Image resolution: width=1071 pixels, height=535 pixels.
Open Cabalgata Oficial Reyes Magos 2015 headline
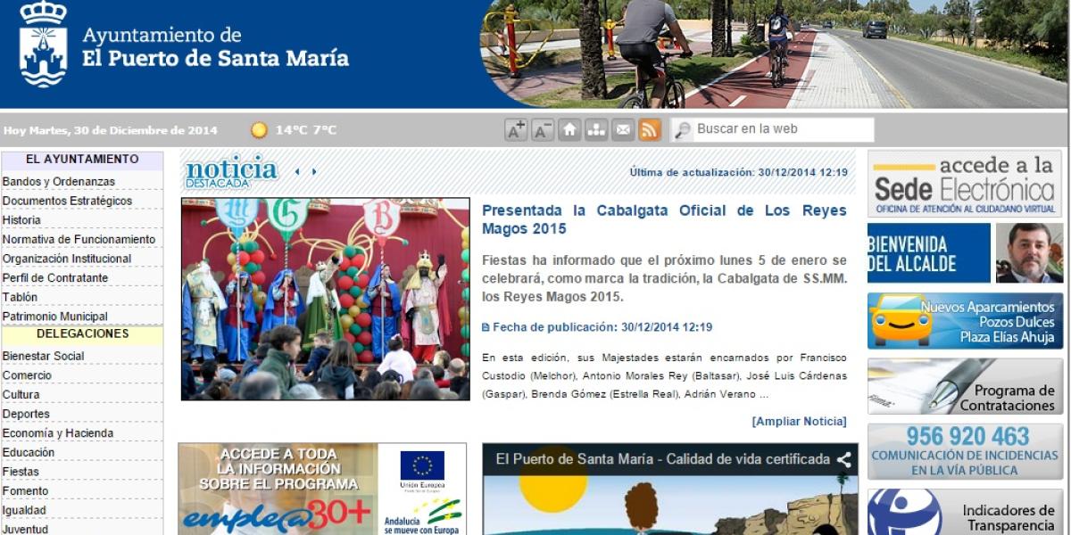(x=664, y=219)
